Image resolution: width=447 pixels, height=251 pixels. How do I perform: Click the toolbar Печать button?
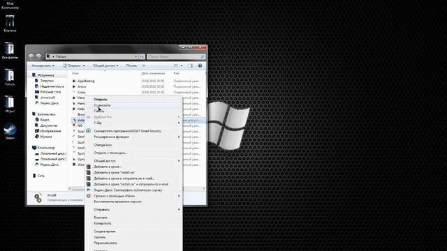(131, 66)
